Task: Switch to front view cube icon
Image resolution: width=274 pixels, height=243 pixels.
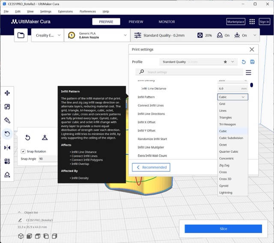Action: (29, 236)
